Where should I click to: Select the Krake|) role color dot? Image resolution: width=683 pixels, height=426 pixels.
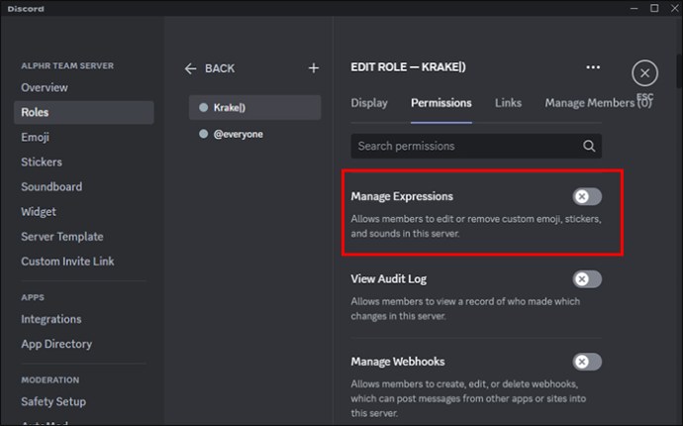[204, 107]
